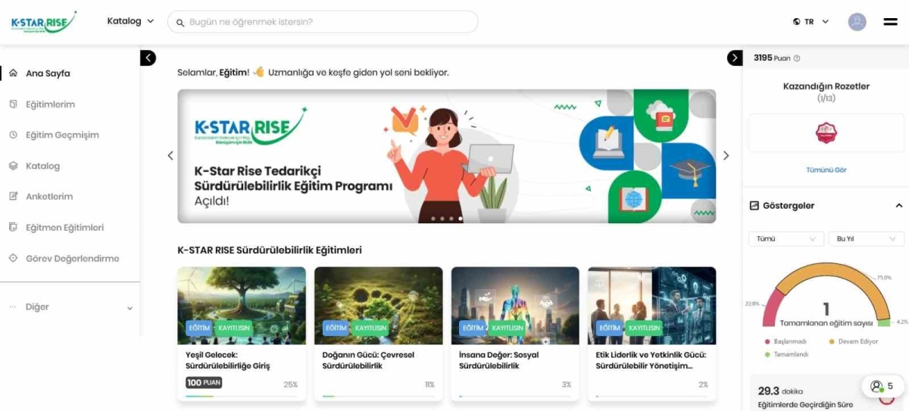Click the home icon beside Ana Sayfa
This screenshot has height=411, width=909.
tap(13, 73)
